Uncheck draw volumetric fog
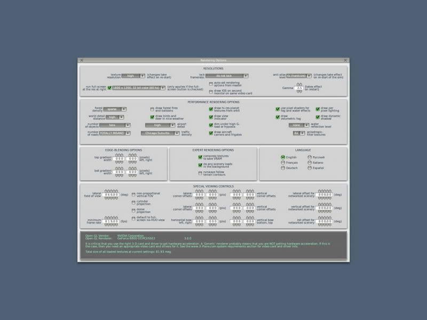Viewport: 427px width, 320px height. (x=278, y=117)
